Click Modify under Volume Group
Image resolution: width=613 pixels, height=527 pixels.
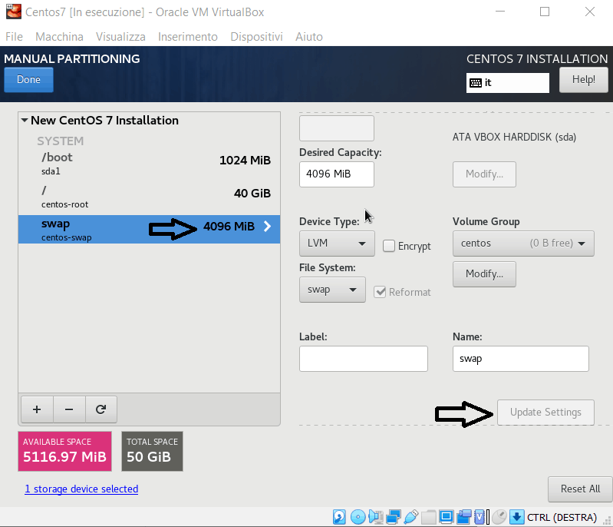coord(484,274)
